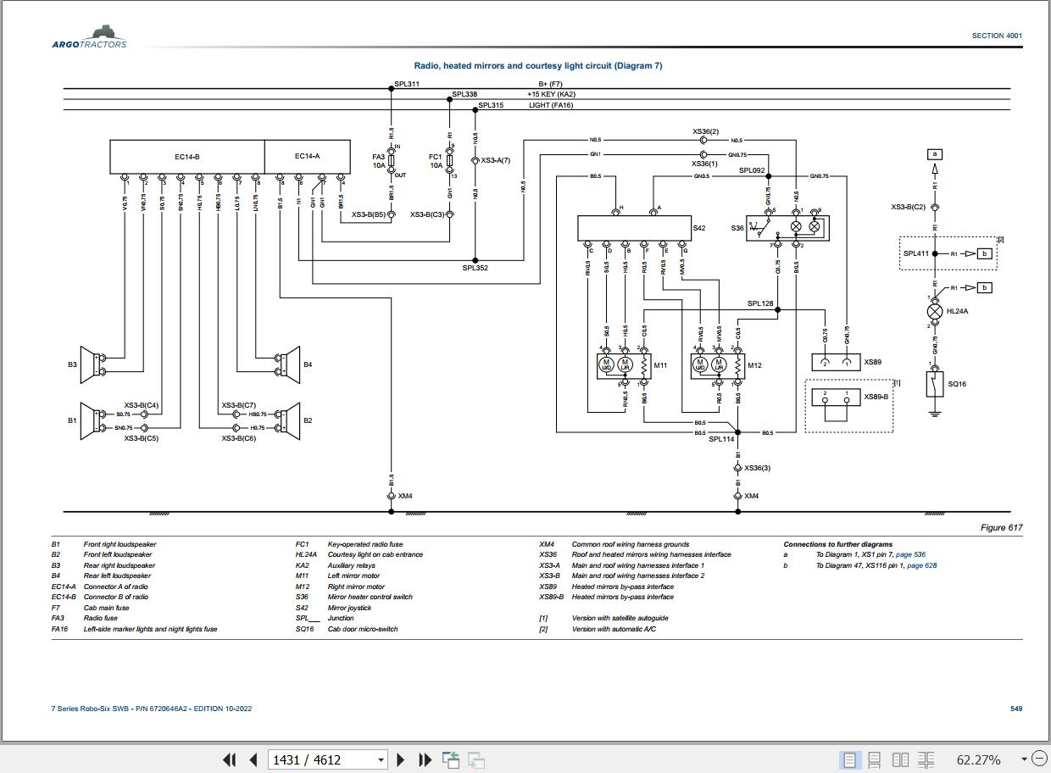
Task: Open the page number dropdown
Action: (x=381, y=760)
